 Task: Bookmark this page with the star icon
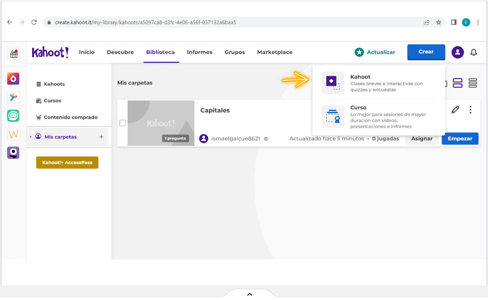[439, 22]
